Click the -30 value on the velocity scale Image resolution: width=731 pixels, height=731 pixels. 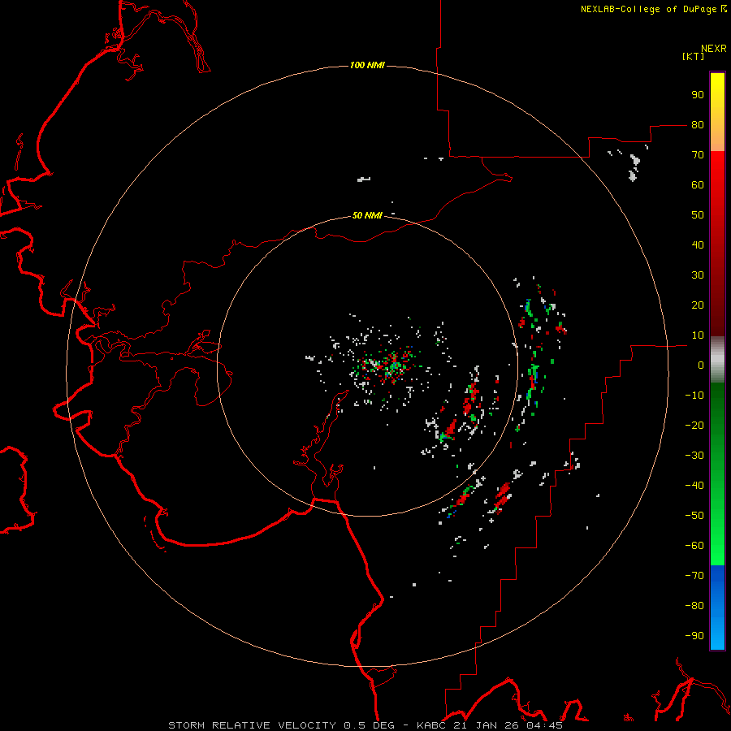click(694, 456)
